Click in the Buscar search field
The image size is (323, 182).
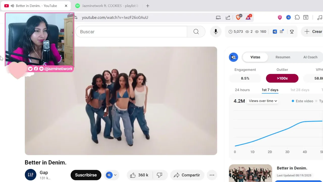131,32
